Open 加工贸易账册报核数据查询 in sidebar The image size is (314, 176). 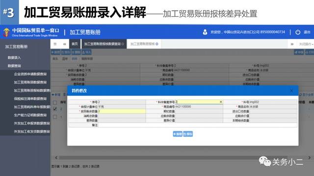point(32,90)
